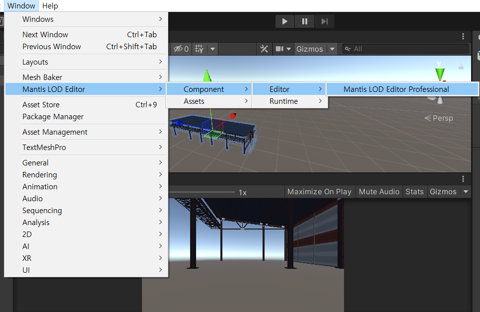Toggle Gizmos in Game view
480x312 pixels.
coord(443,192)
